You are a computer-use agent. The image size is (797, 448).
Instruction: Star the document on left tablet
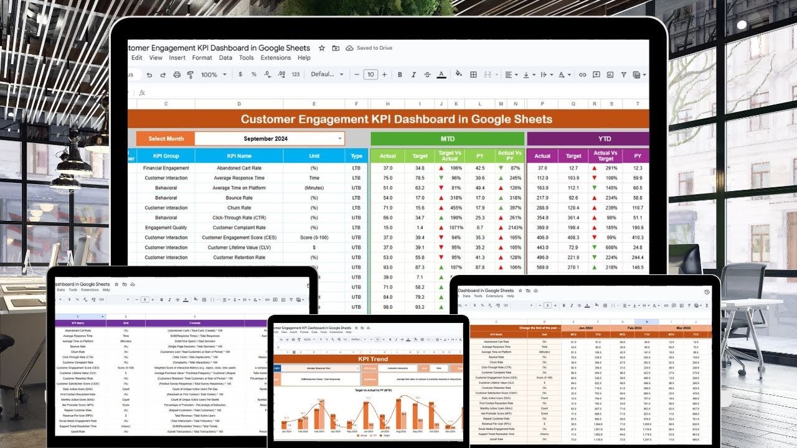[116, 284]
